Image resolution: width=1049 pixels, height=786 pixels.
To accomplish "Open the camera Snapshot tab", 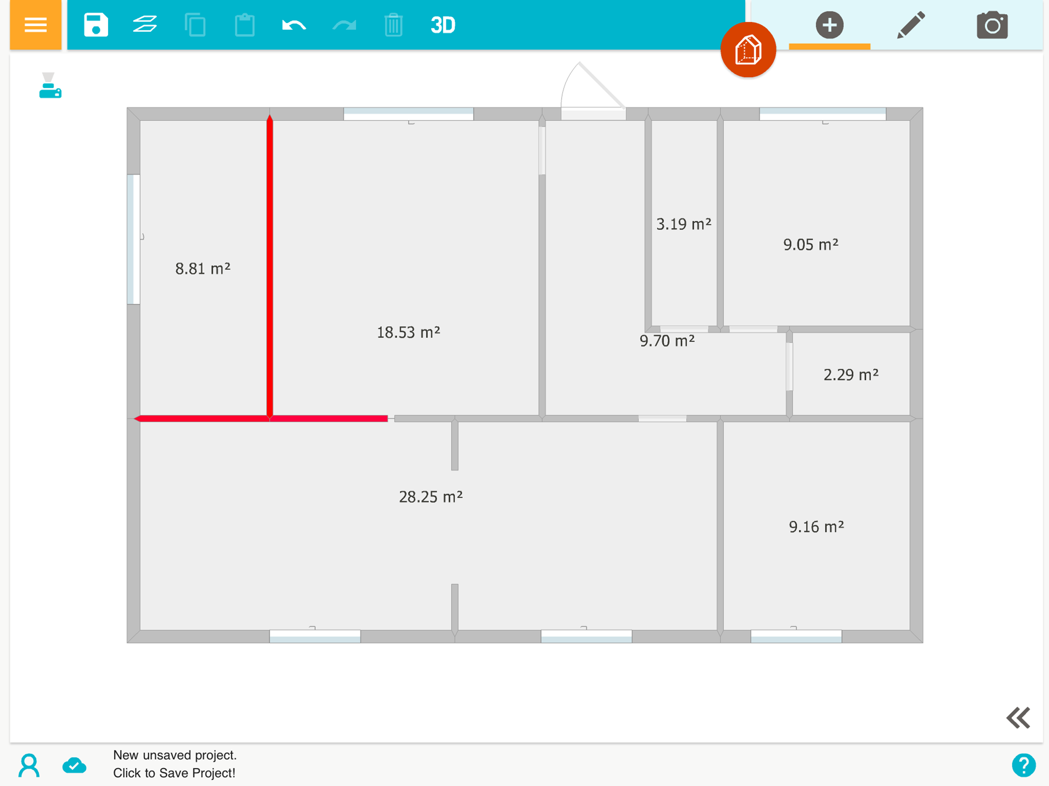I will (x=992, y=25).
